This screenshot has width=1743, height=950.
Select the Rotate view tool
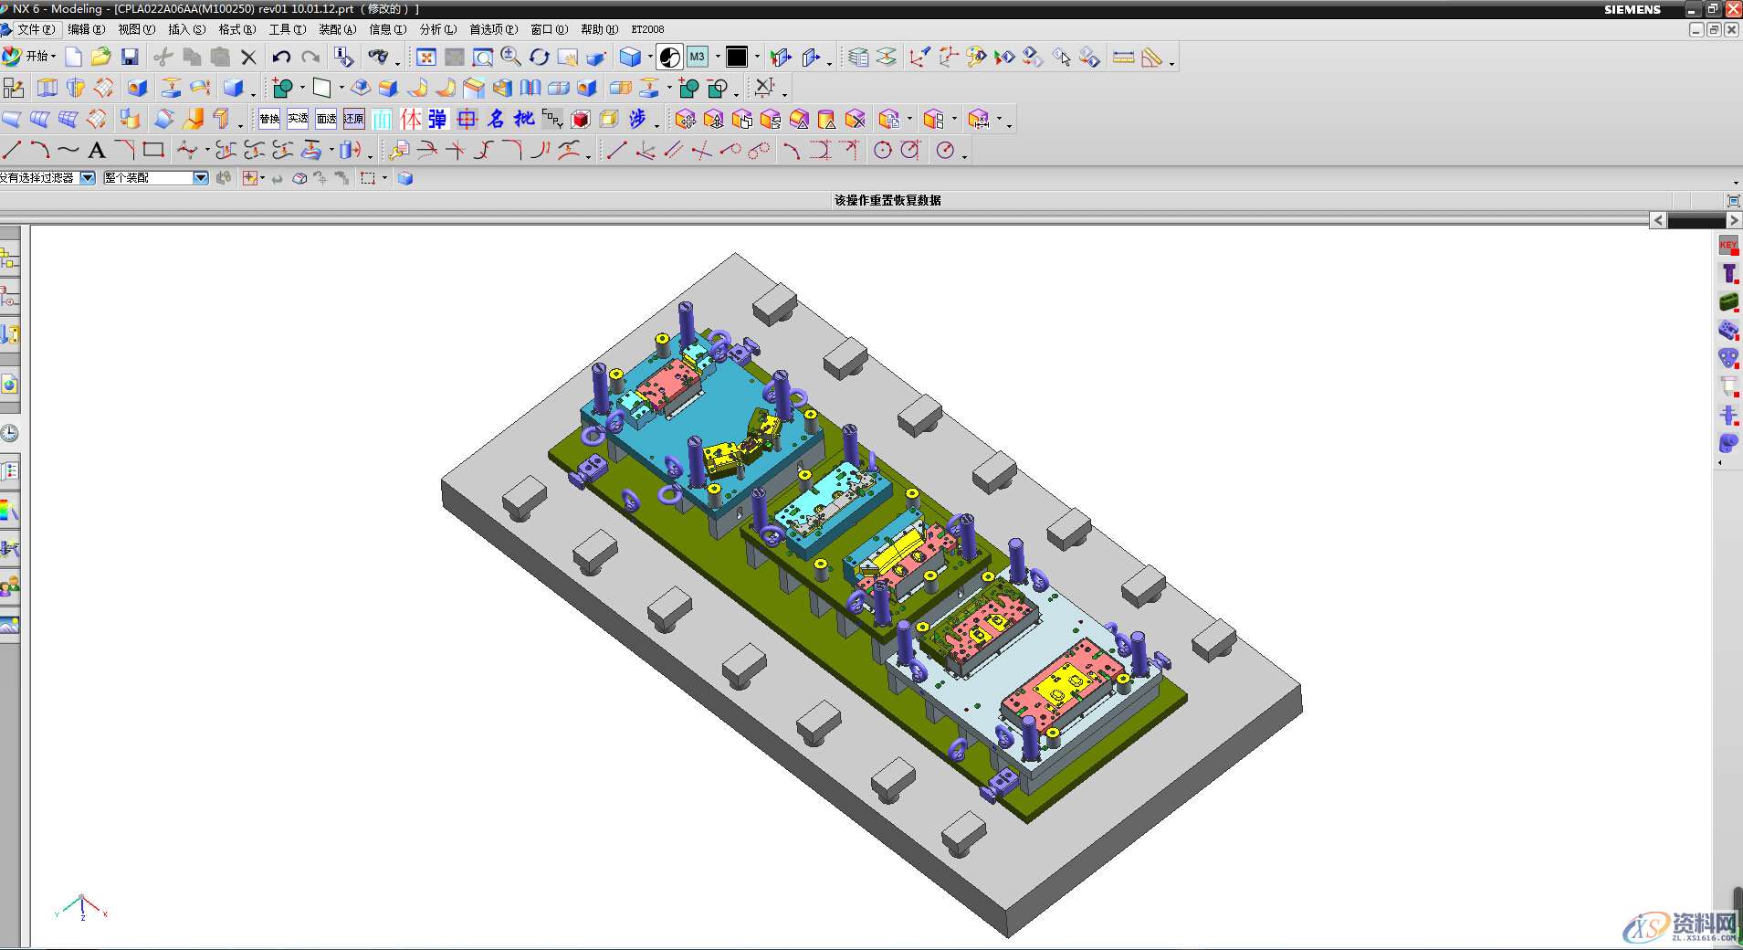pyautogui.click(x=540, y=58)
